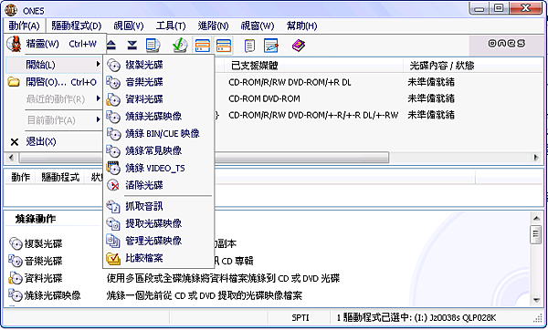Choose 複製光碟 in the submenu
This screenshot has width=548, height=330.
tap(159, 65)
